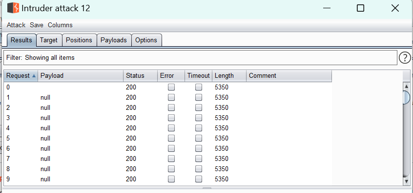The image size is (413, 193).
Task: Click status 200 of request 5
Action: click(x=131, y=139)
